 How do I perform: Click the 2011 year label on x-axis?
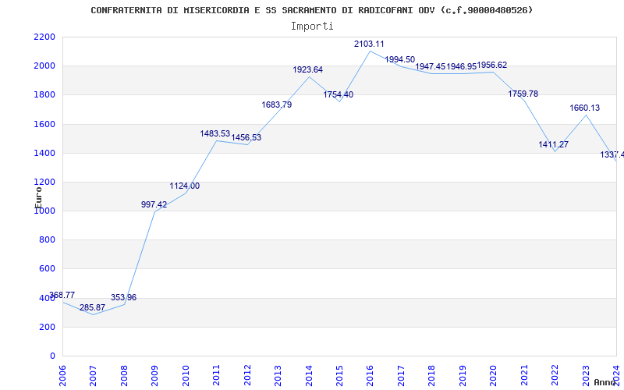coord(215,375)
